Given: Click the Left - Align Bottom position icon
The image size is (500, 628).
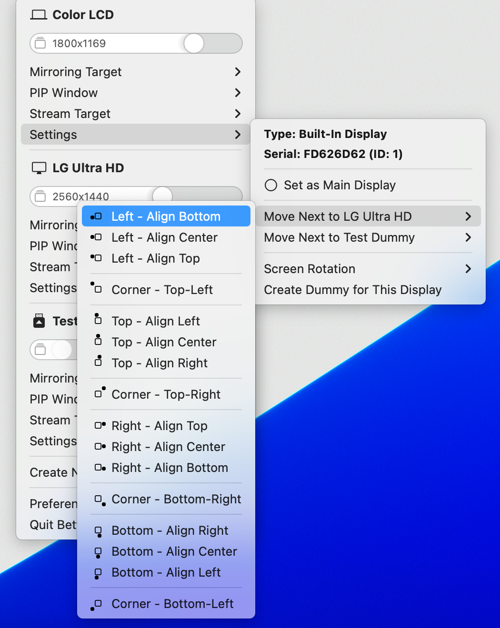Looking at the screenshot, I should 97,216.
